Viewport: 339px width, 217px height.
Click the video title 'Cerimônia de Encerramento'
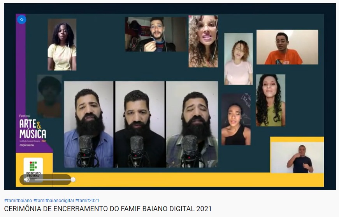[x=108, y=209]
